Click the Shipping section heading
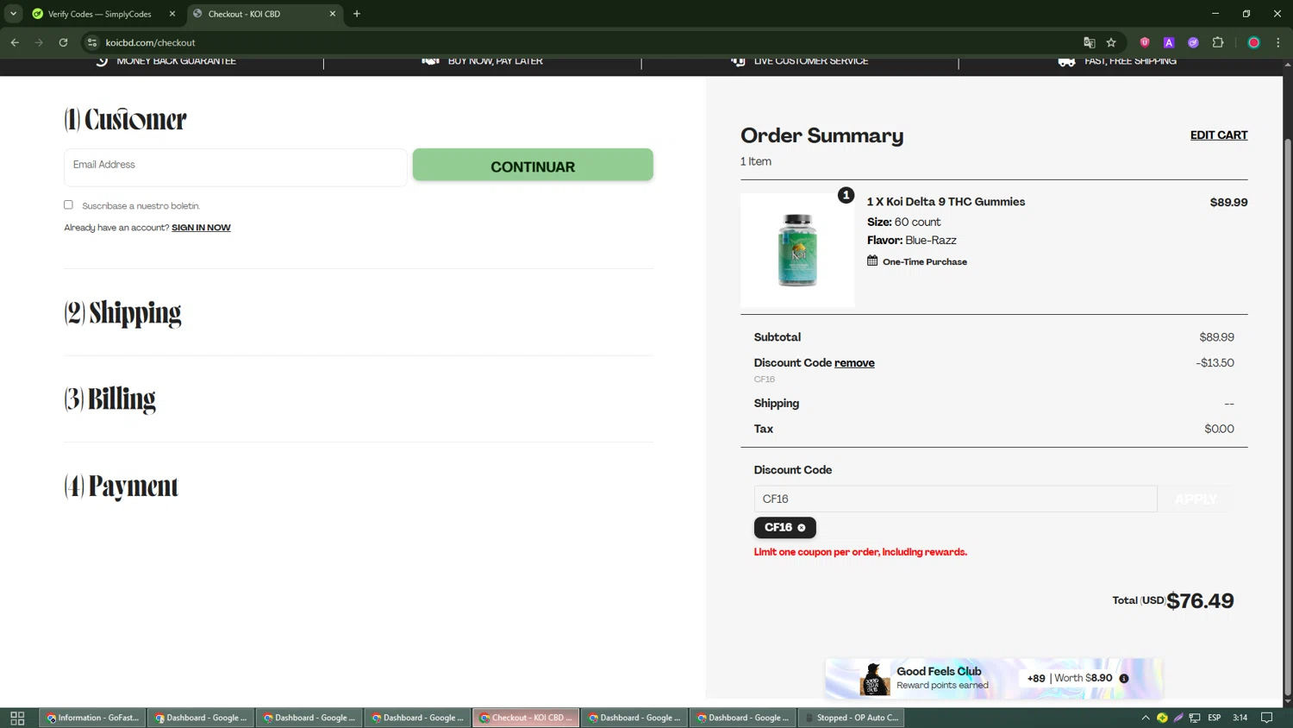Viewport: 1293px width, 728px height. click(122, 313)
